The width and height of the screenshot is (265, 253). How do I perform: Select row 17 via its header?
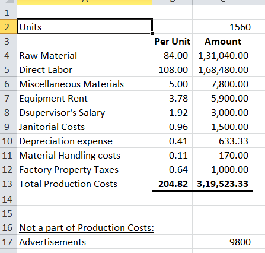point(8,242)
